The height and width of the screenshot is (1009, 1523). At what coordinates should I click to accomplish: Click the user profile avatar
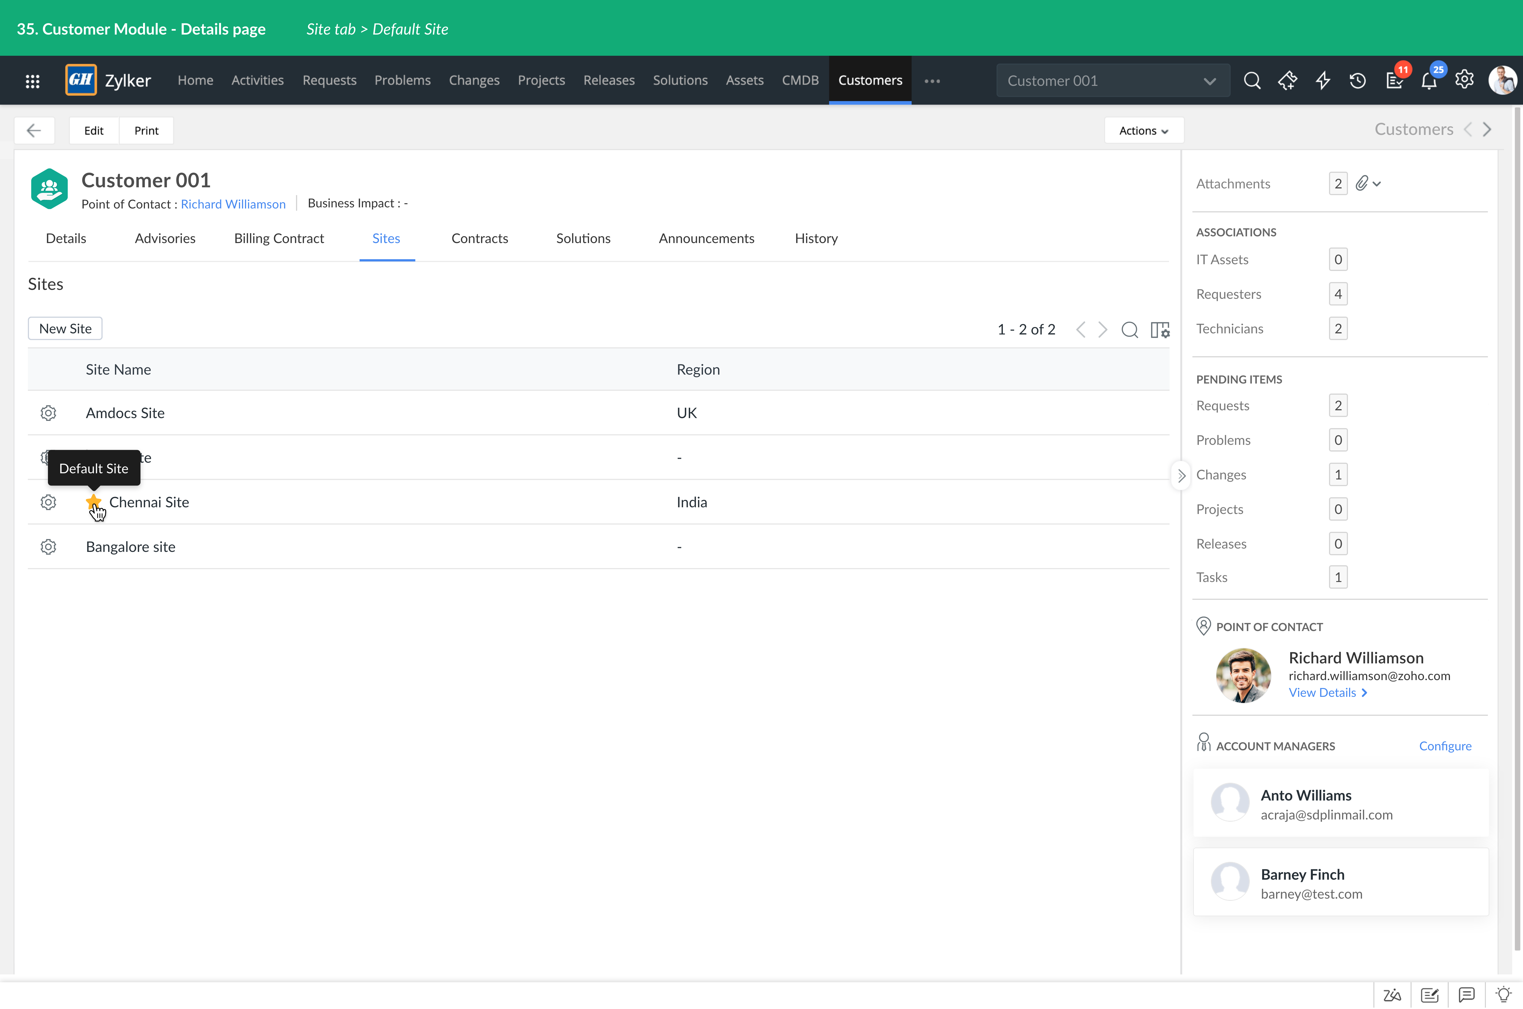1503,81
